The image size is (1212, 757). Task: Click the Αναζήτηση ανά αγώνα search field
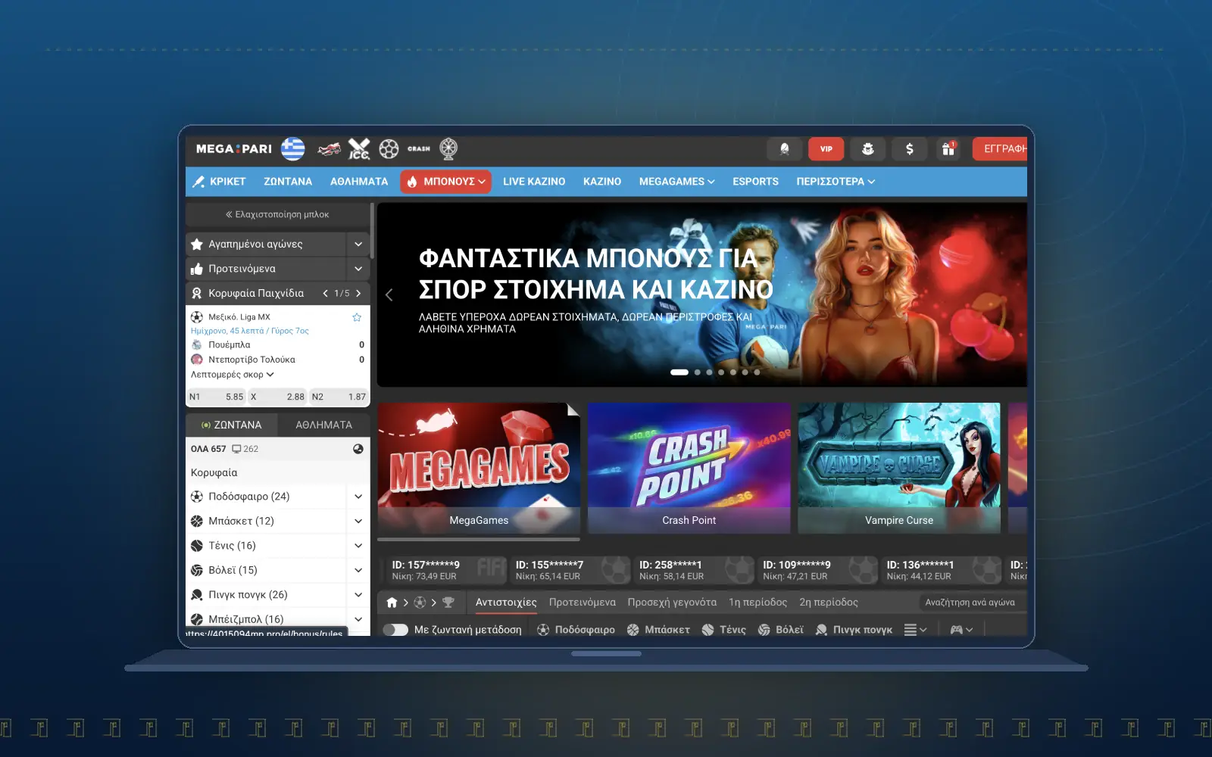click(972, 603)
